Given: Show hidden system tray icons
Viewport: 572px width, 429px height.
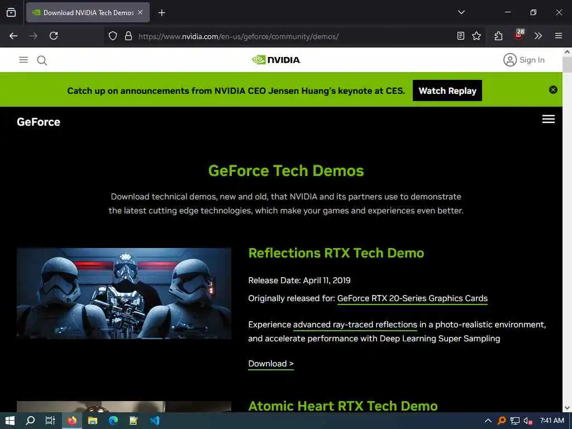Looking at the screenshot, I should [488, 421].
